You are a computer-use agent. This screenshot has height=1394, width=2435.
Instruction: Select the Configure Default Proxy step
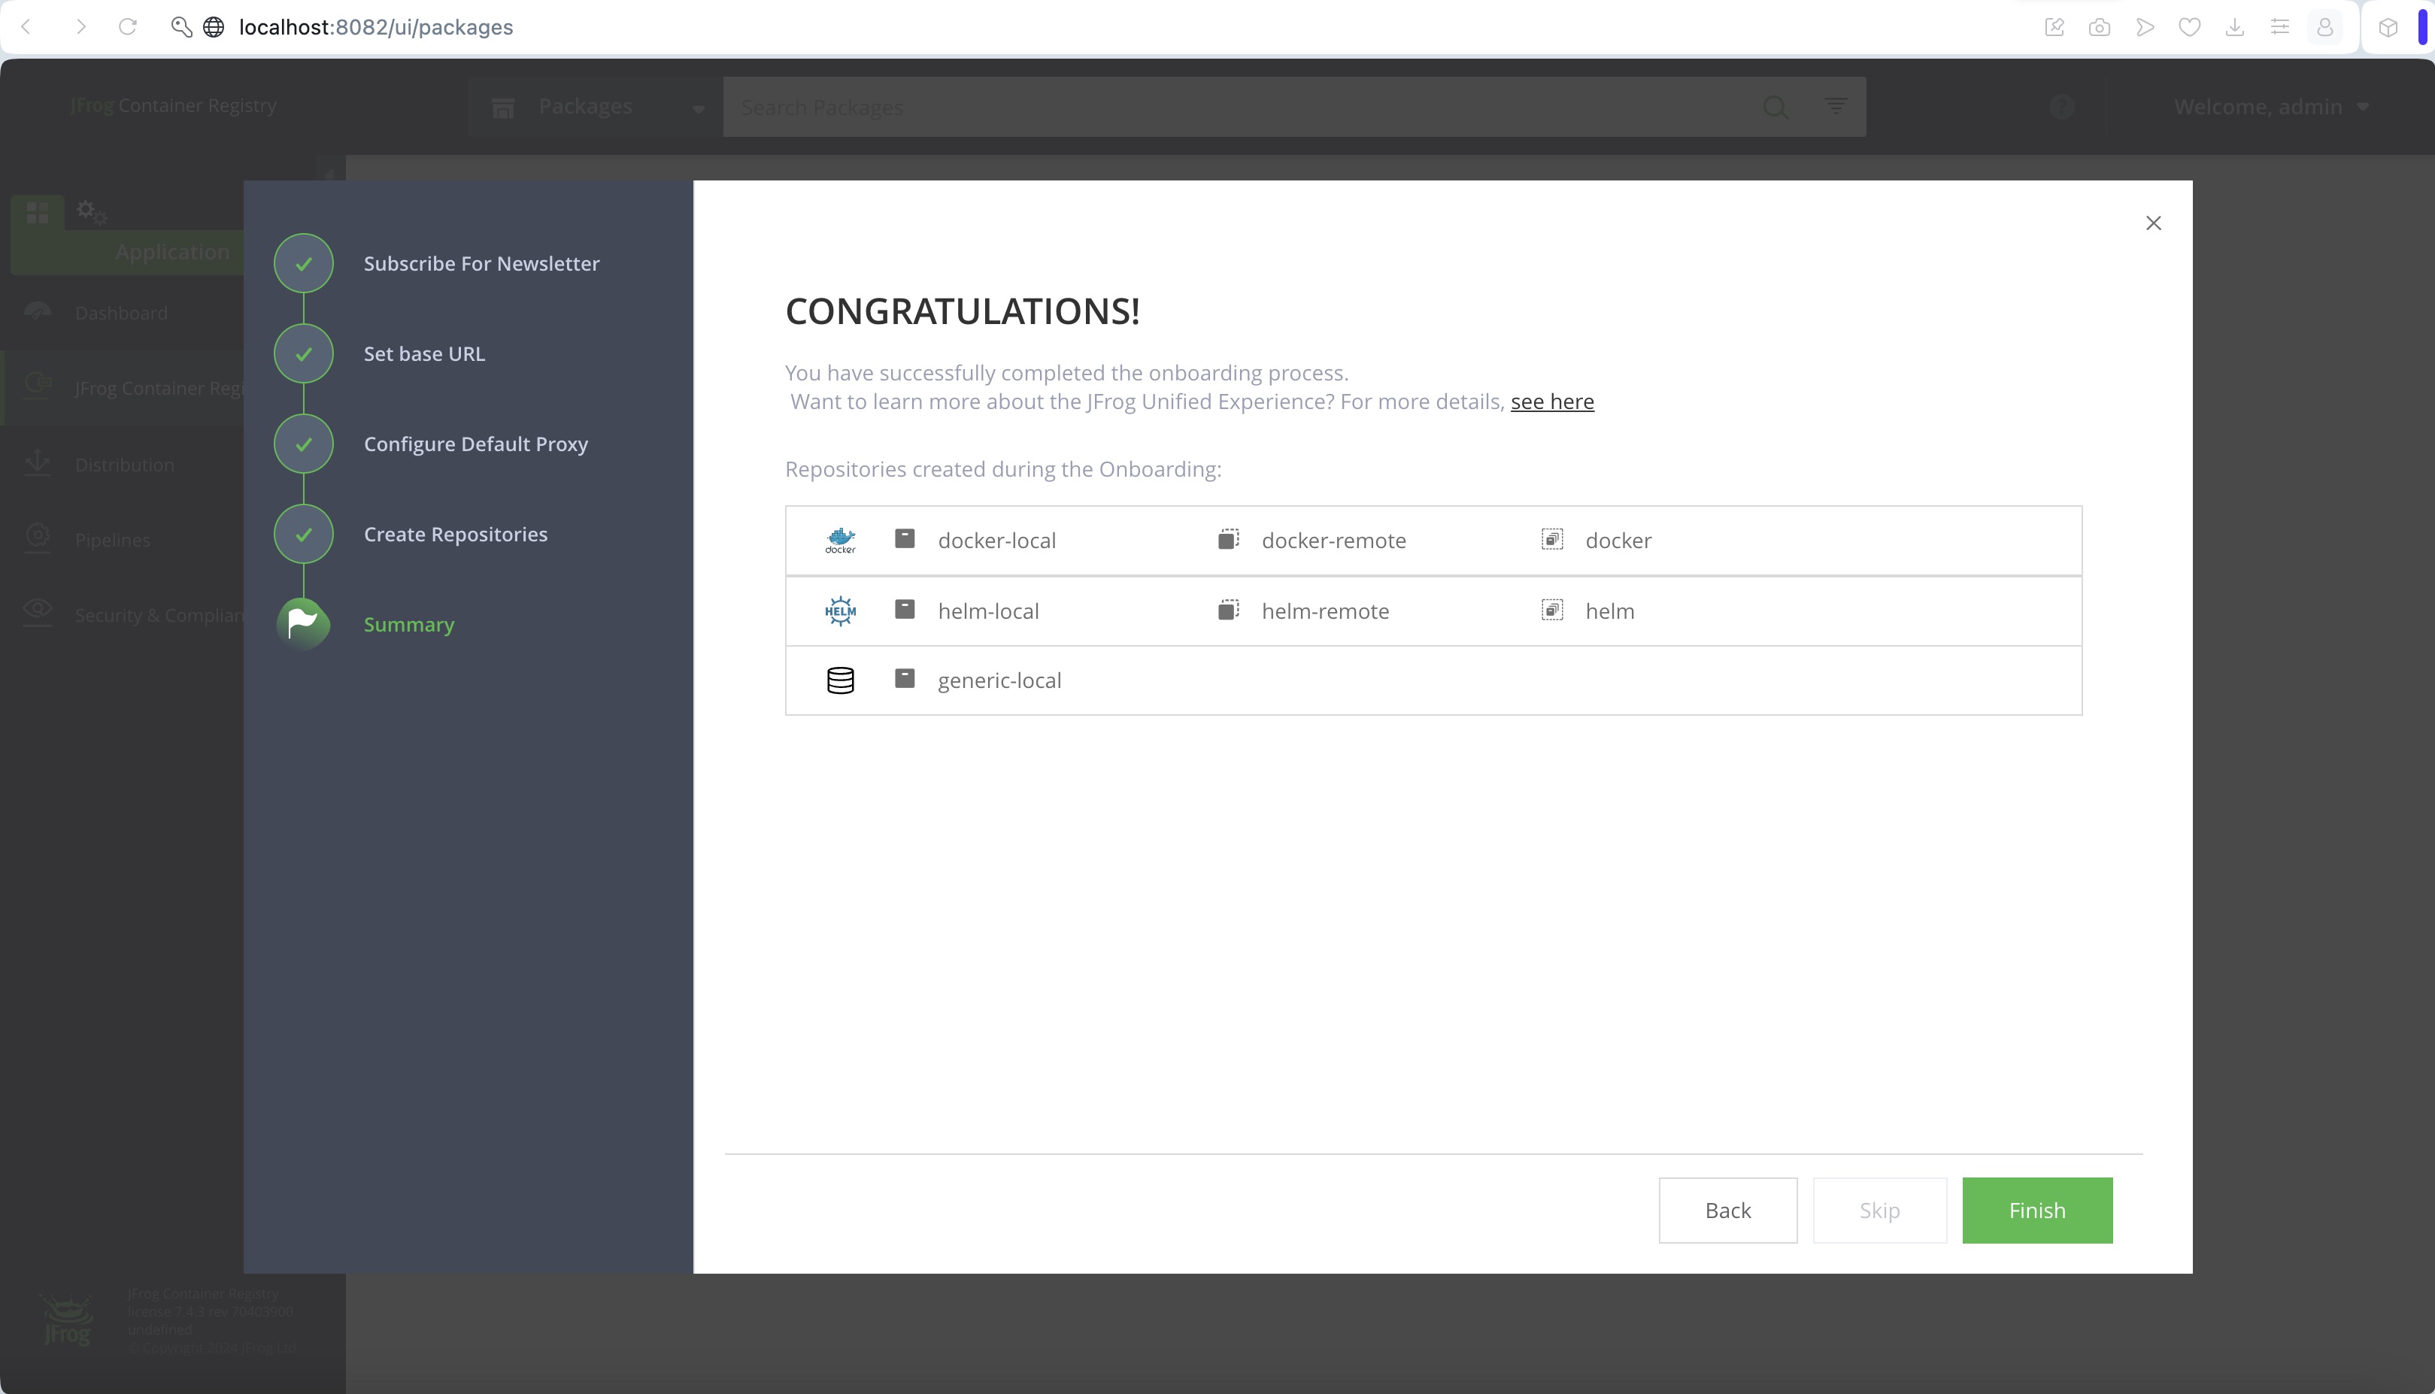475,444
